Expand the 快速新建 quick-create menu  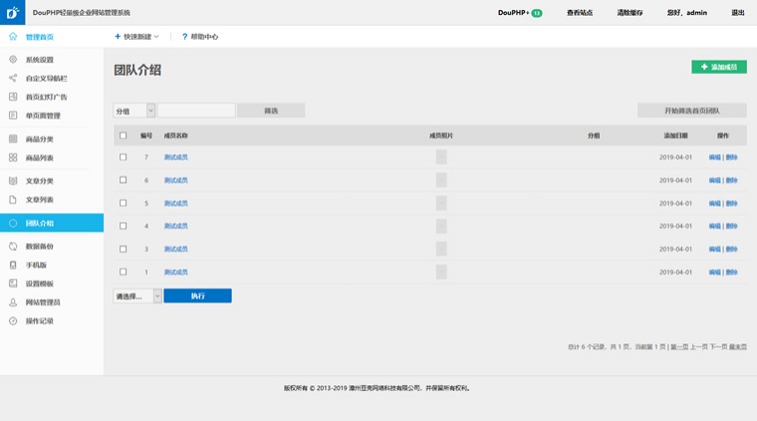click(136, 37)
